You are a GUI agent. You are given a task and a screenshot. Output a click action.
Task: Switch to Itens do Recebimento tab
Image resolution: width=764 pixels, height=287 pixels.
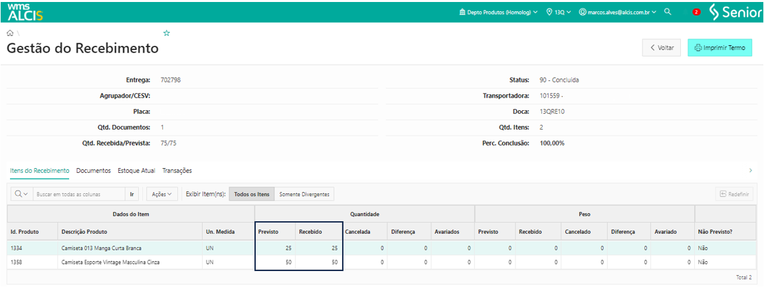coord(39,171)
